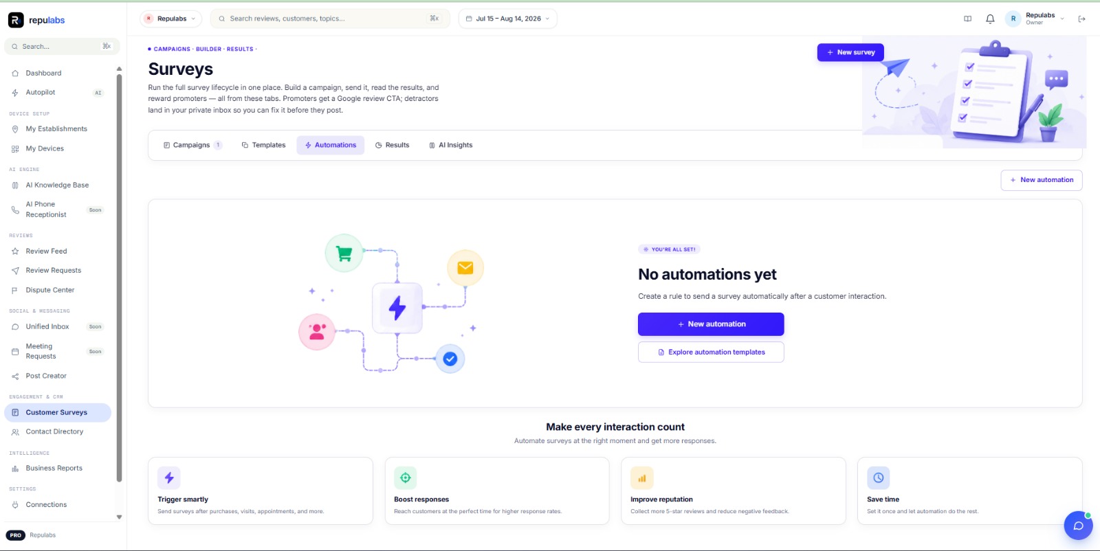The width and height of the screenshot is (1100, 551).
Task: Click the Meeting Requests calendar icon
Action: (x=15, y=351)
